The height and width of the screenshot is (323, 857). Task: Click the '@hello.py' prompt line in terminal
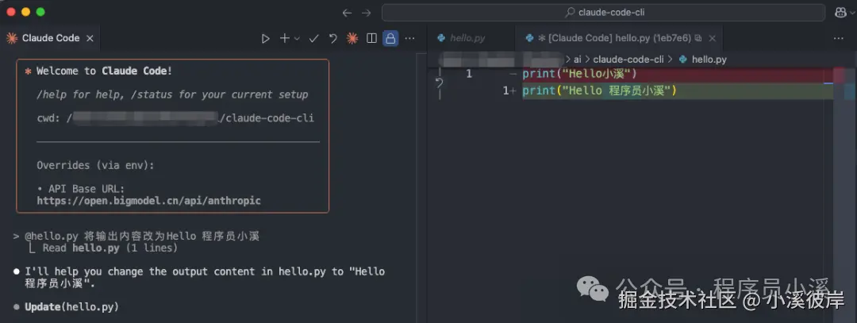(x=141, y=236)
